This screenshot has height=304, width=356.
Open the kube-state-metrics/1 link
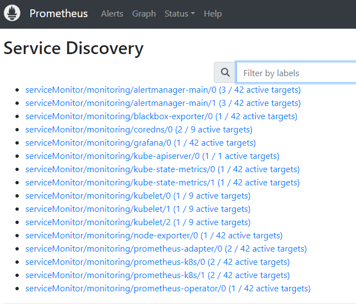(163, 183)
